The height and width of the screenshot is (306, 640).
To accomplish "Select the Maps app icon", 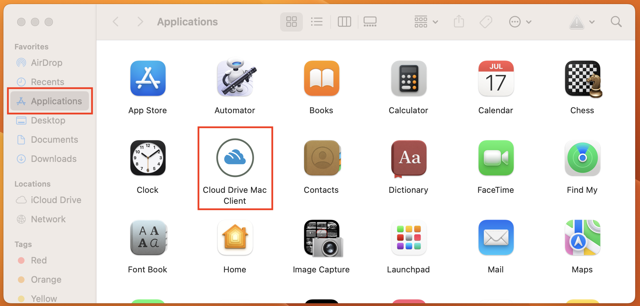I will click(582, 237).
